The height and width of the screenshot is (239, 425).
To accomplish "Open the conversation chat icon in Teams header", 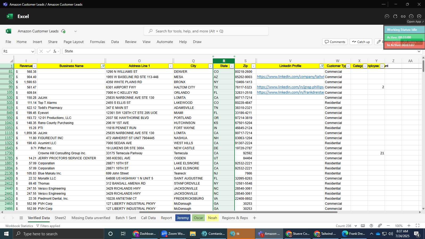I will point(387,16).
